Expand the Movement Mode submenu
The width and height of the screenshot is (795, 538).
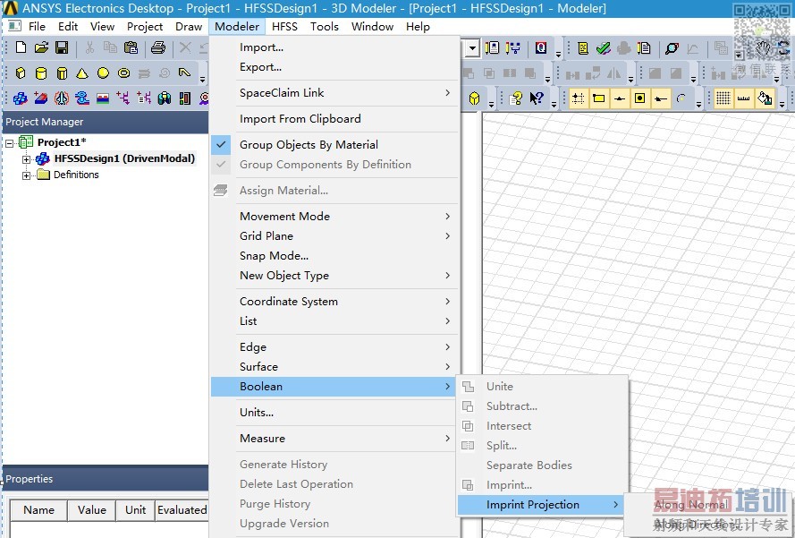334,217
